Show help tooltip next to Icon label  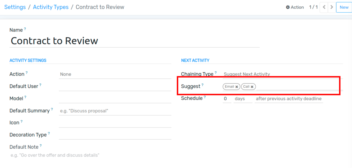pyautogui.click(x=22, y=121)
